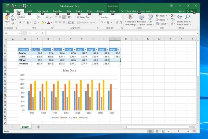Collapse the ribbon with the caret
208x139 pixels.
click(197, 28)
